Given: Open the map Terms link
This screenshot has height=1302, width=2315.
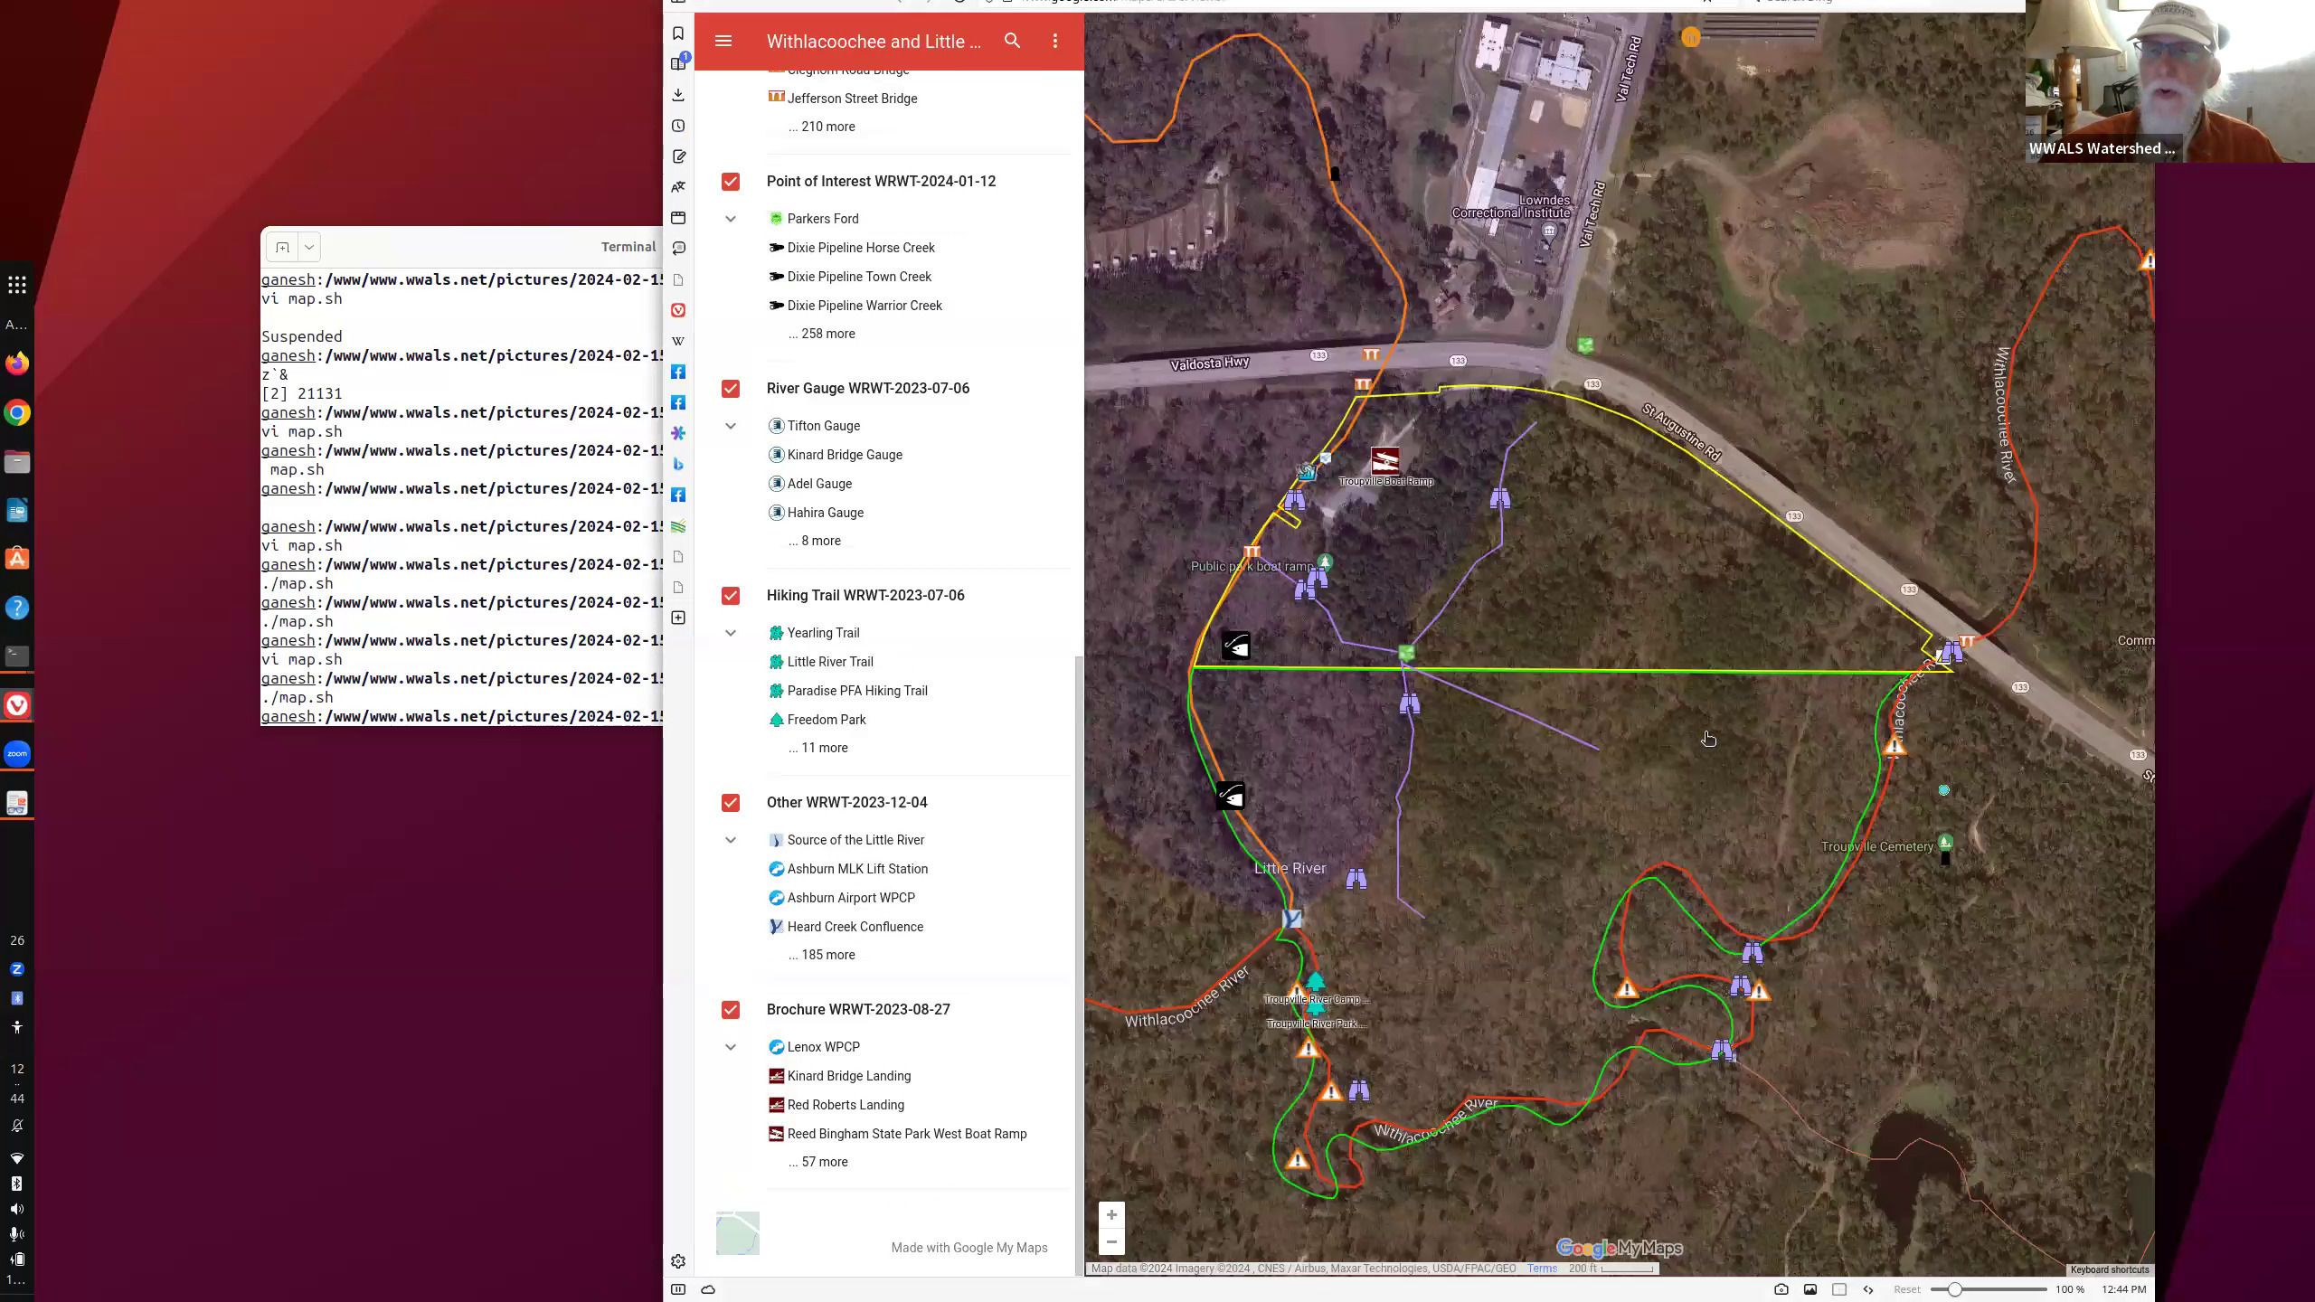Looking at the screenshot, I should [1542, 1269].
